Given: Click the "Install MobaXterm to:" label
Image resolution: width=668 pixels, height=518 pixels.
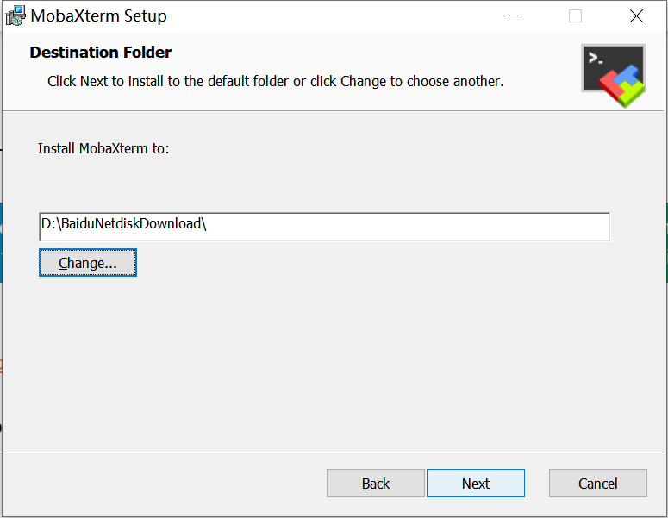Looking at the screenshot, I should (103, 148).
